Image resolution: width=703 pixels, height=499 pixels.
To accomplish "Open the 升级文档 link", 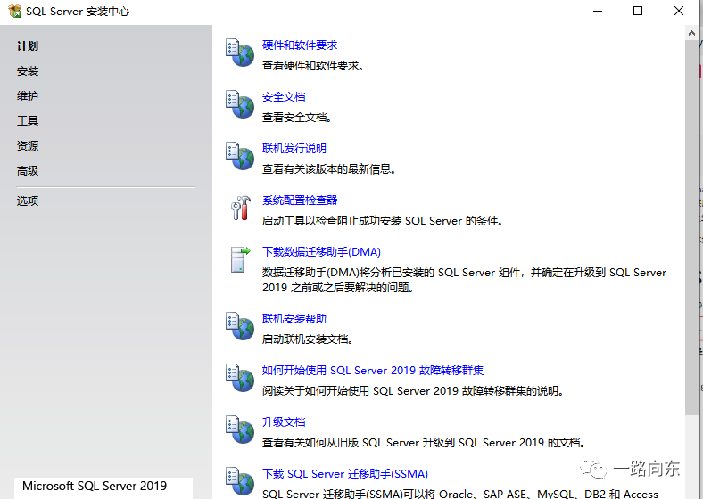I will (284, 422).
